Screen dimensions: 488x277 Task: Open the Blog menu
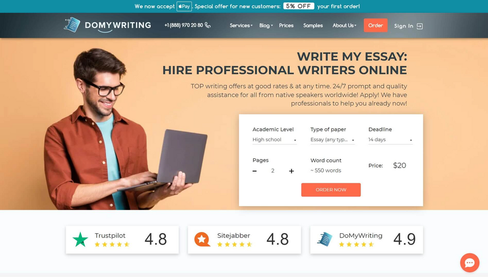[266, 25]
